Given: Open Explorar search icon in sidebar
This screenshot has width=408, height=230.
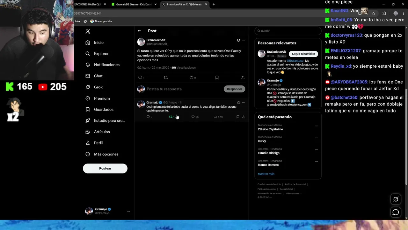Looking at the screenshot, I should 88,54.
